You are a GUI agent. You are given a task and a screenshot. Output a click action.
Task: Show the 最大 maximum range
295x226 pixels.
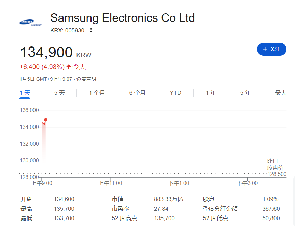click(281, 93)
